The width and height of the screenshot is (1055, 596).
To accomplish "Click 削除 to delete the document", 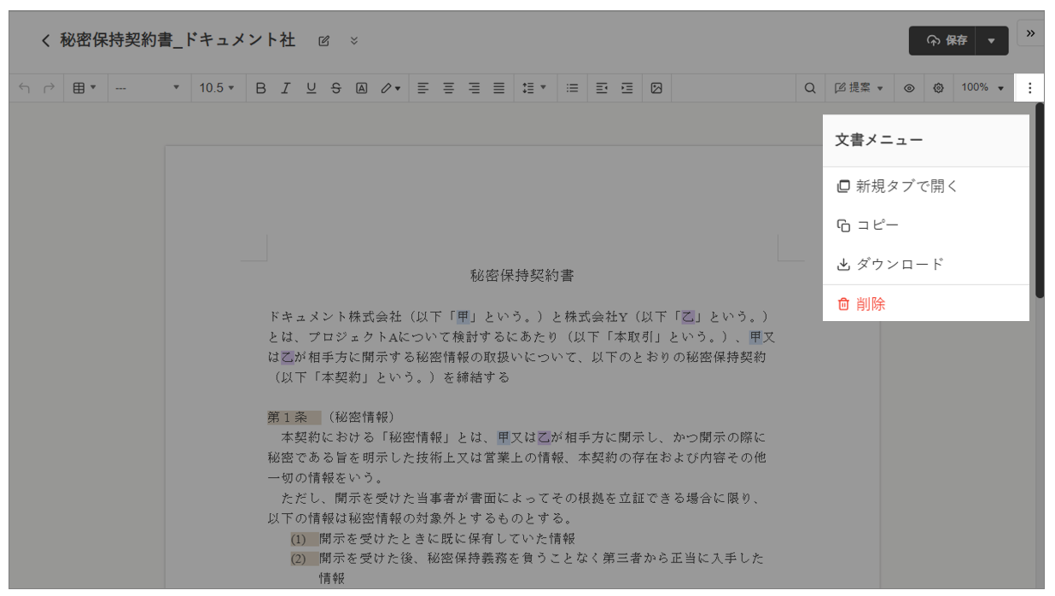I will pos(871,304).
